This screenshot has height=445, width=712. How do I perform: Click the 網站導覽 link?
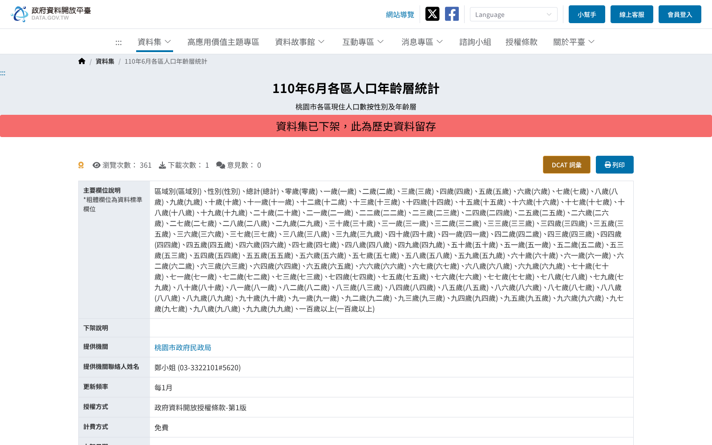point(400,15)
